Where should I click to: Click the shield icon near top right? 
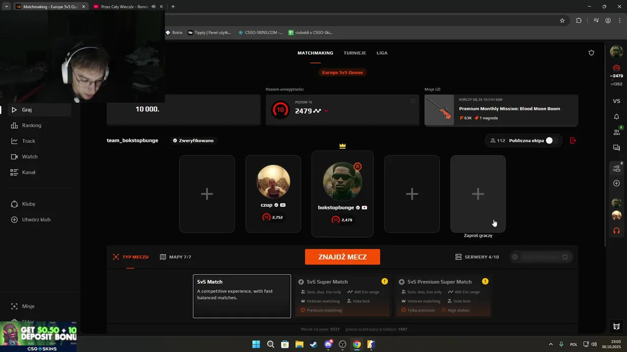click(x=591, y=53)
